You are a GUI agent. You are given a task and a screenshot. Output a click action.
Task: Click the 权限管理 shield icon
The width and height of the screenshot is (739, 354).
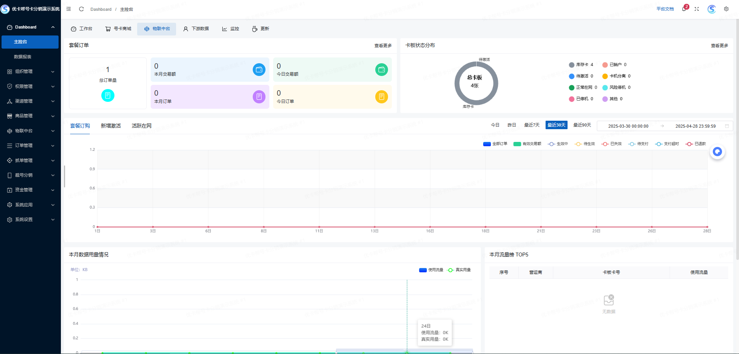10,86
